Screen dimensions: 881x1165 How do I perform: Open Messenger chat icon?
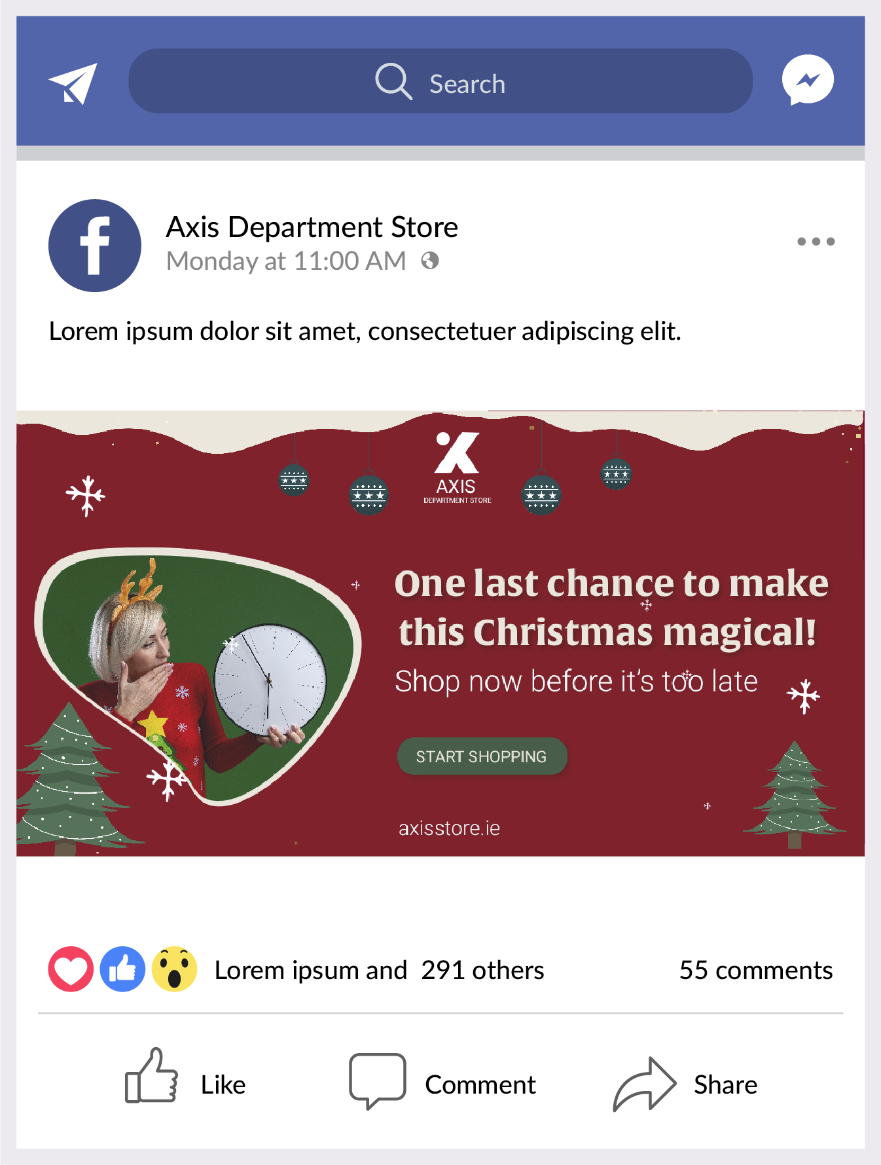pyautogui.click(x=808, y=80)
